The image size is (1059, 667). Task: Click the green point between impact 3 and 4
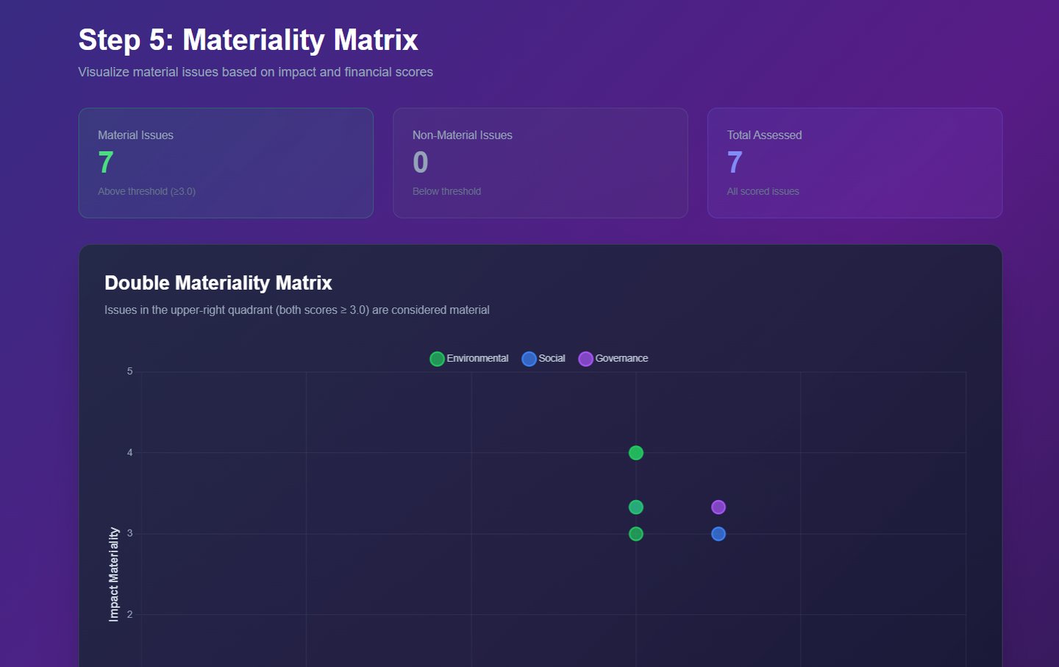636,507
